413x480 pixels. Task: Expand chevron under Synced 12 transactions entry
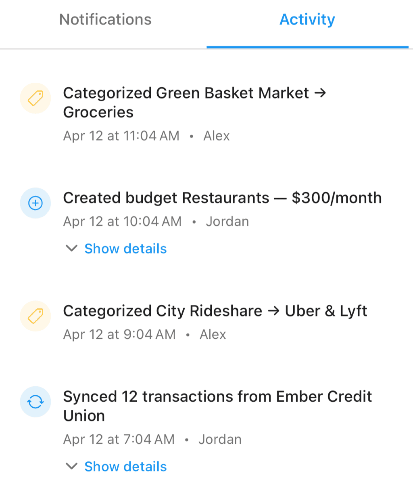point(71,466)
